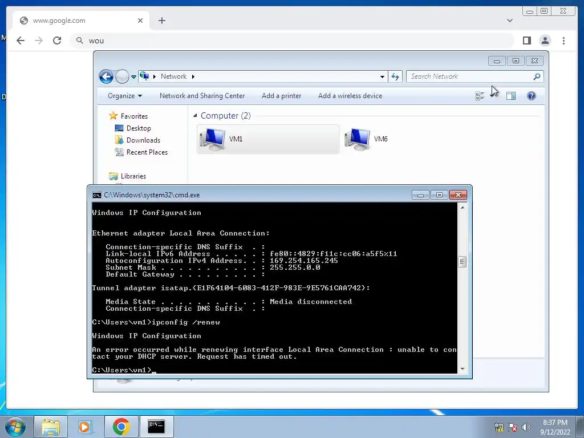Go back in Chrome browser
584x438 pixels.
pos(21,40)
